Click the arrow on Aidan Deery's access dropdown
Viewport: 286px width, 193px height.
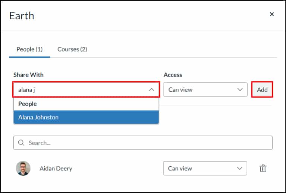(x=239, y=169)
